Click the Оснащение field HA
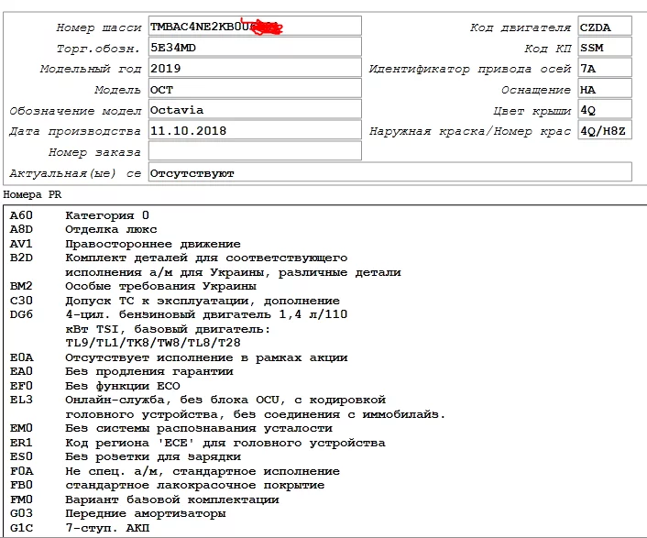Screen dimensions: 647x538 point(605,88)
